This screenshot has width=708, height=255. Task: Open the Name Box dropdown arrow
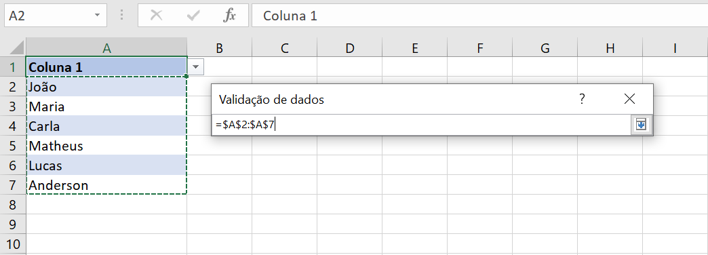pos(97,16)
